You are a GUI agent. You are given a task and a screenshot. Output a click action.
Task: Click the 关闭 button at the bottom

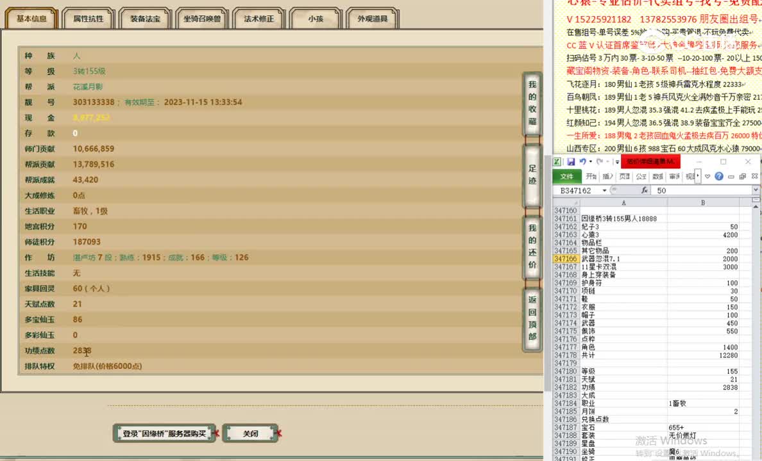tap(250, 433)
